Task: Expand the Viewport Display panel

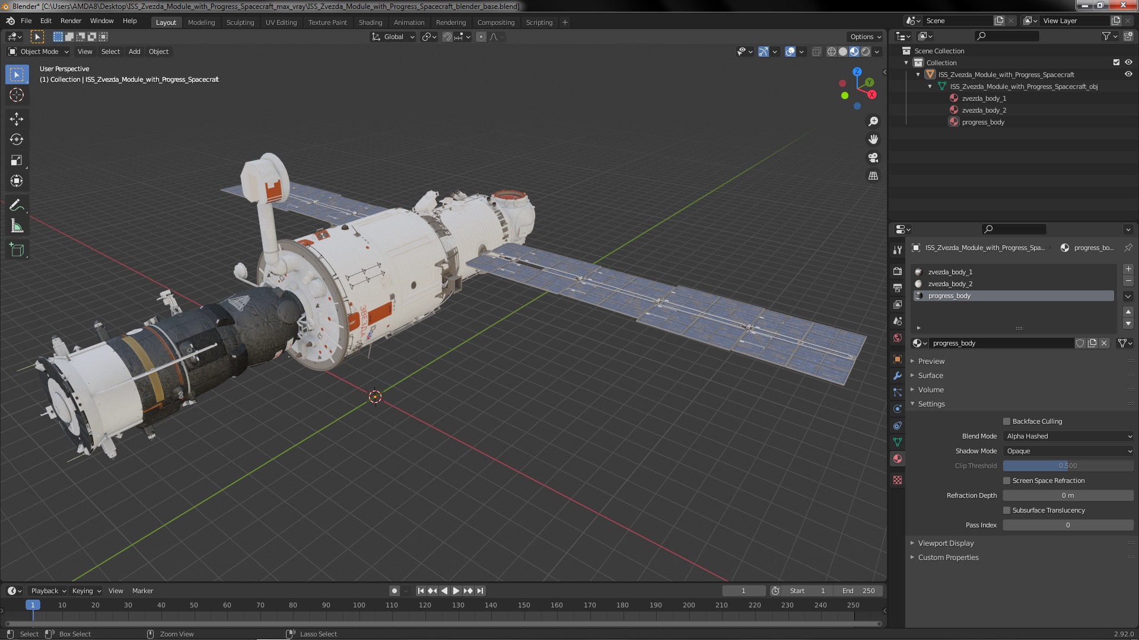Action: (x=946, y=543)
